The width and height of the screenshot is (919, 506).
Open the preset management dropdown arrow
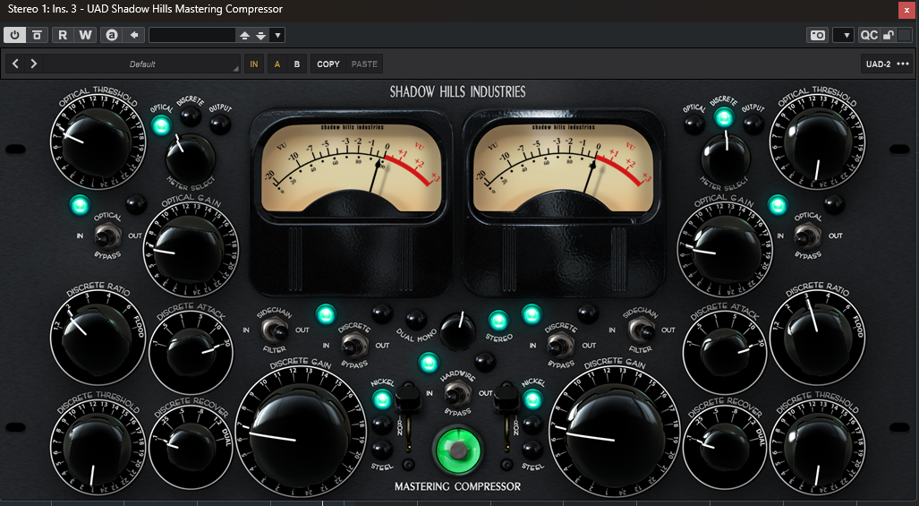point(277,35)
